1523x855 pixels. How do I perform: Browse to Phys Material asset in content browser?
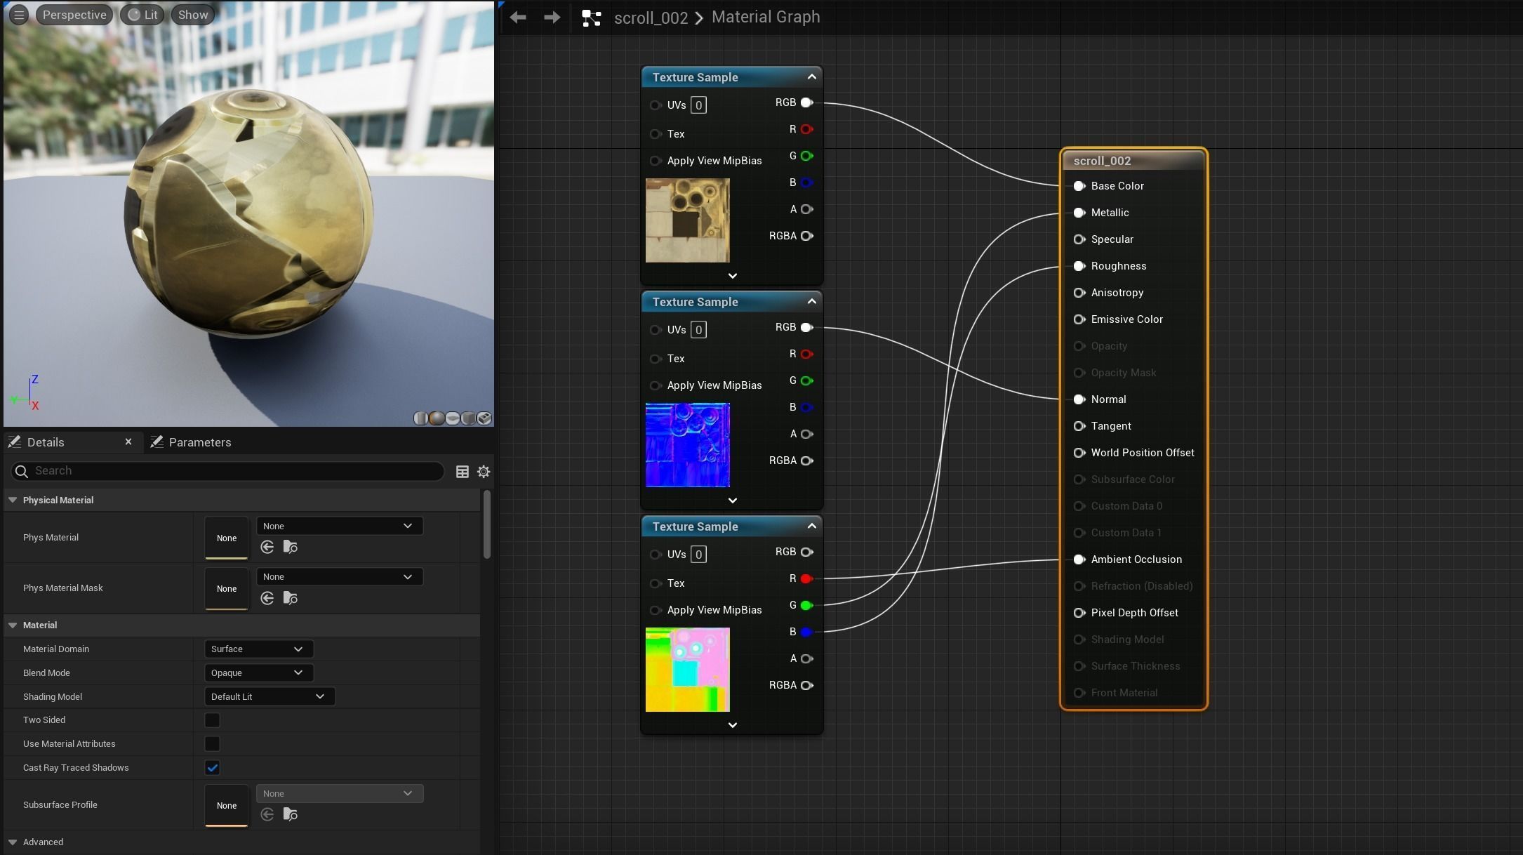tap(290, 547)
